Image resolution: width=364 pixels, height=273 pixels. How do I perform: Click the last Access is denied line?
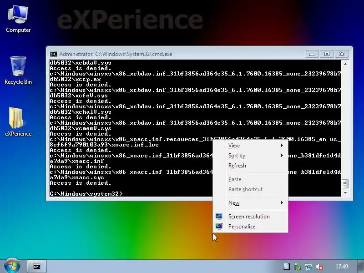click(x=81, y=183)
